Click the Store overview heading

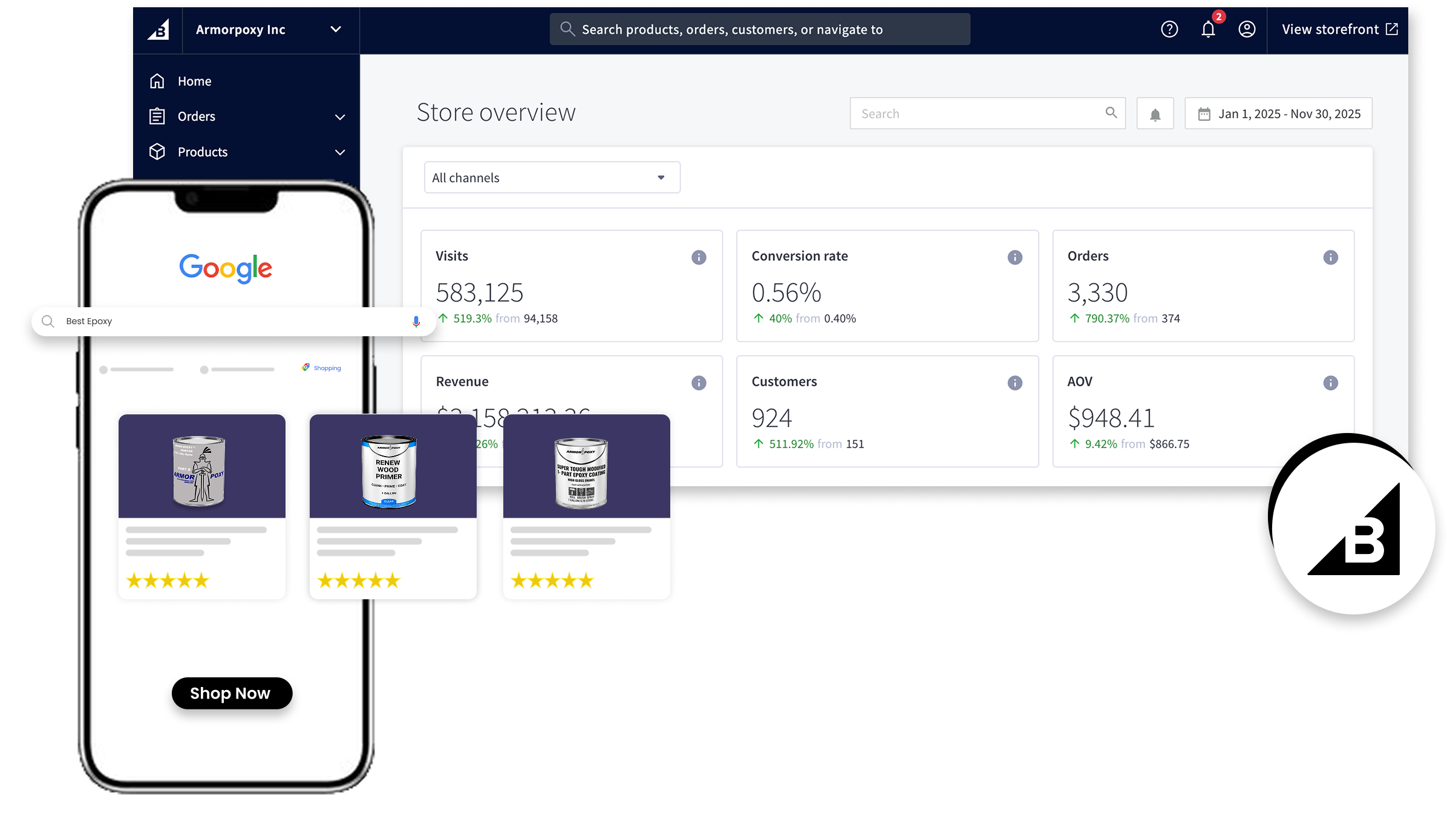[x=496, y=112]
